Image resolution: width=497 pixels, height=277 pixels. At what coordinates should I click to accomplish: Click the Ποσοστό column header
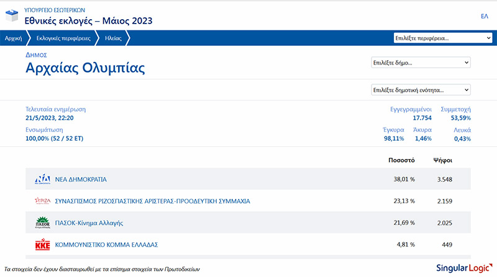[x=401, y=160]
